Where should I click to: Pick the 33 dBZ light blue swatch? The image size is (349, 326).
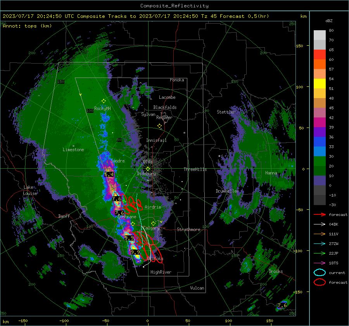(320, 151)
